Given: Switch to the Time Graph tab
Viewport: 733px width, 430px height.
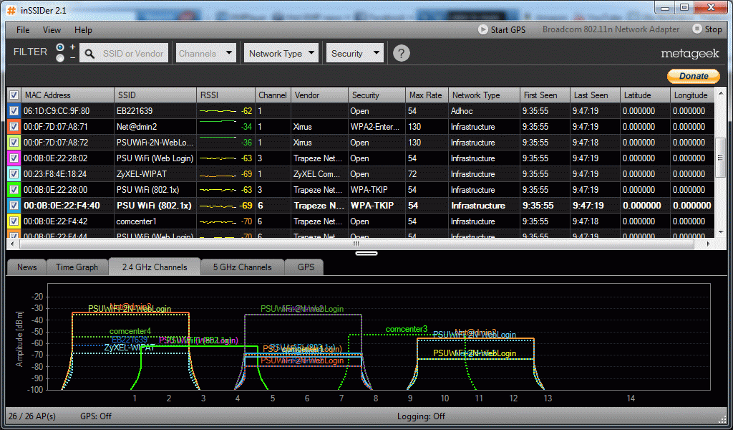Looking at the screenshot, I should point(77,267).
